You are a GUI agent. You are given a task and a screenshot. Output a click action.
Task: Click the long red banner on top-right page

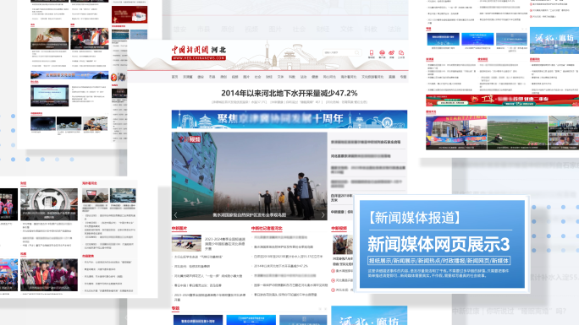pos(502,100)
